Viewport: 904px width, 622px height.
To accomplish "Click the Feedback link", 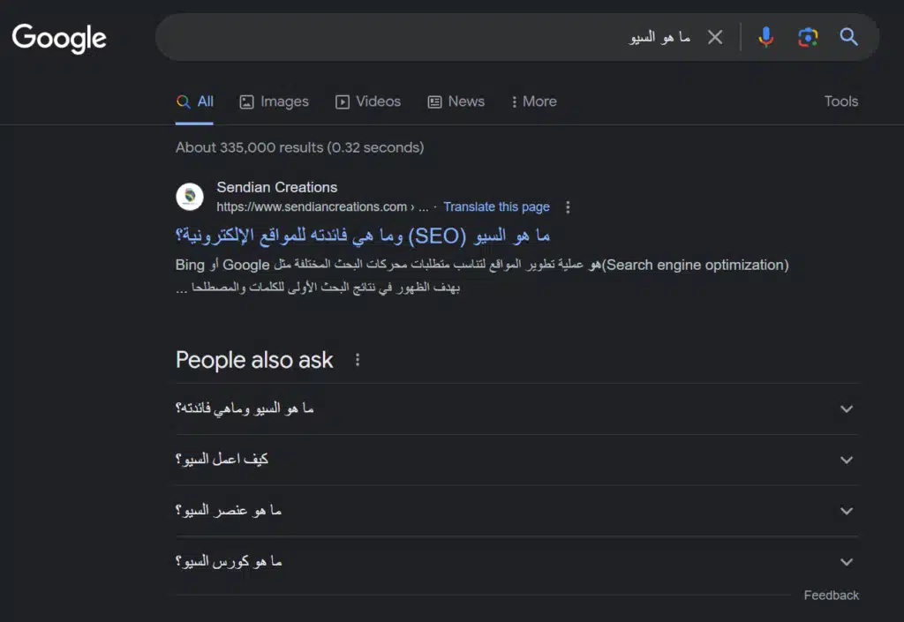I will point(831,595).
